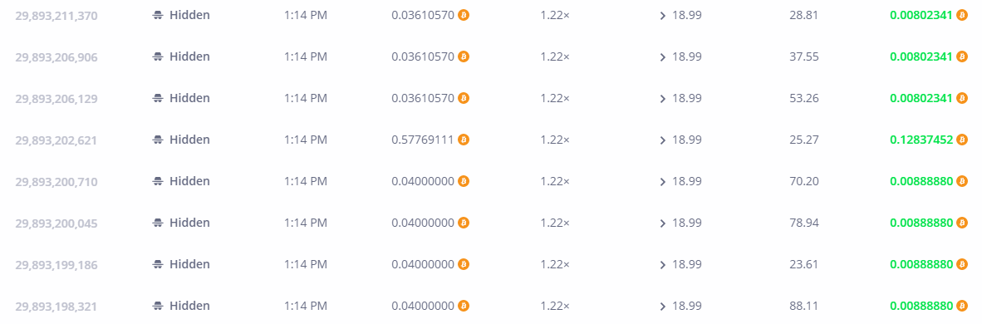Open bet ID 29,893,202,621
Viewport: 982px width, 324px height.
click(x=56, y=140)
